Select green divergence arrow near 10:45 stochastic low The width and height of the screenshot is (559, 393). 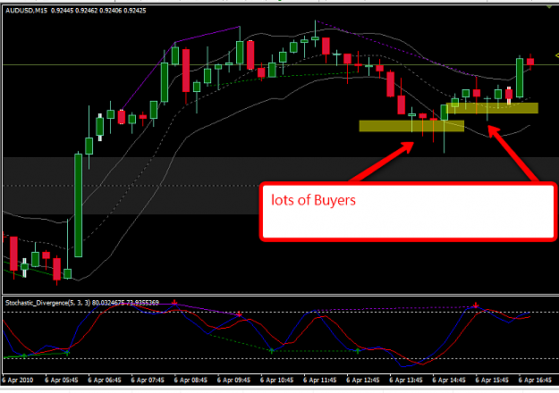pyautogui.click(x=272, y=351)
